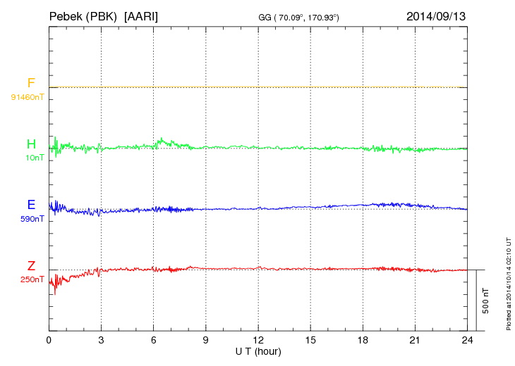Click the 250nT baseline value
The height and width of the screenshot is (366, 515).
32,279
